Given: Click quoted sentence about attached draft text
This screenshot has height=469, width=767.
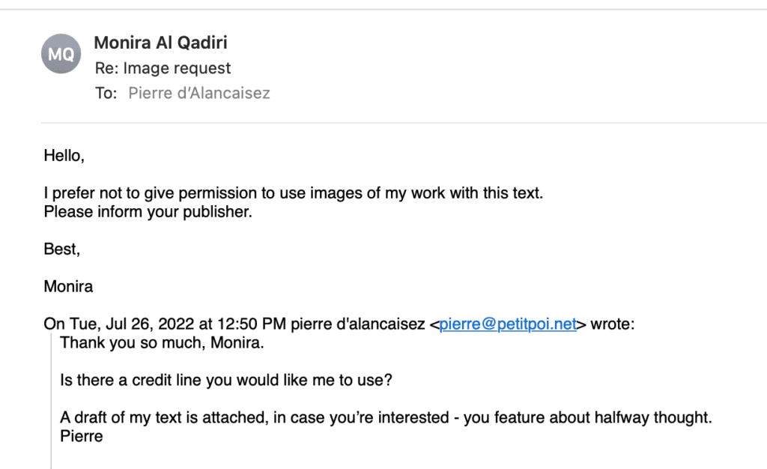Looking at the screenshot, I should coord(386,417).
